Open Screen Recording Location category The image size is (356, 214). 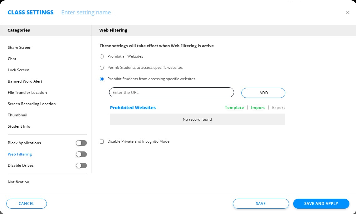click(32, 104)
